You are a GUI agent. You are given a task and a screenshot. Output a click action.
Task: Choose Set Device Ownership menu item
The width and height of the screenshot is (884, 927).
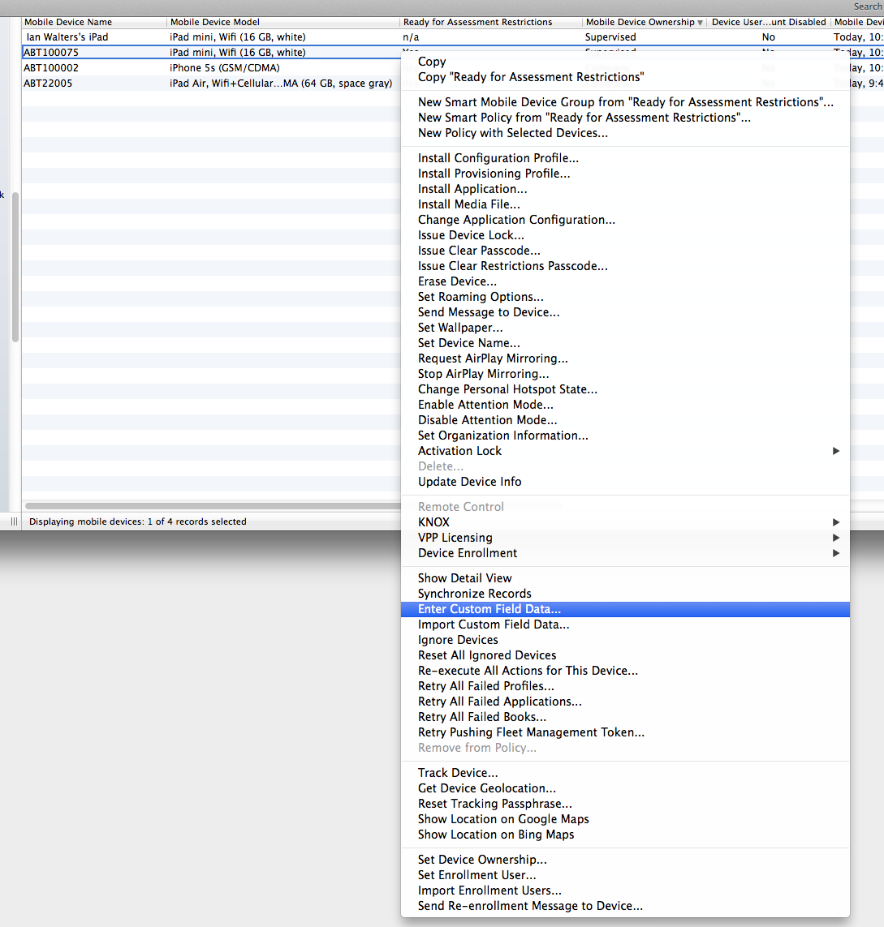(482, 860)
